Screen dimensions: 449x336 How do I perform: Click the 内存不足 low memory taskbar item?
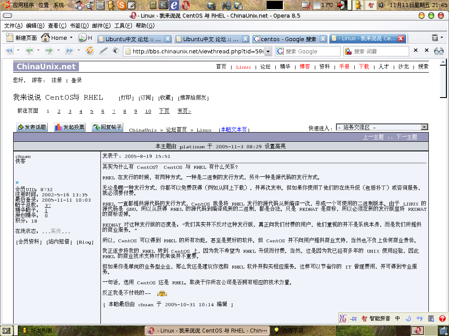click(289, 331)
